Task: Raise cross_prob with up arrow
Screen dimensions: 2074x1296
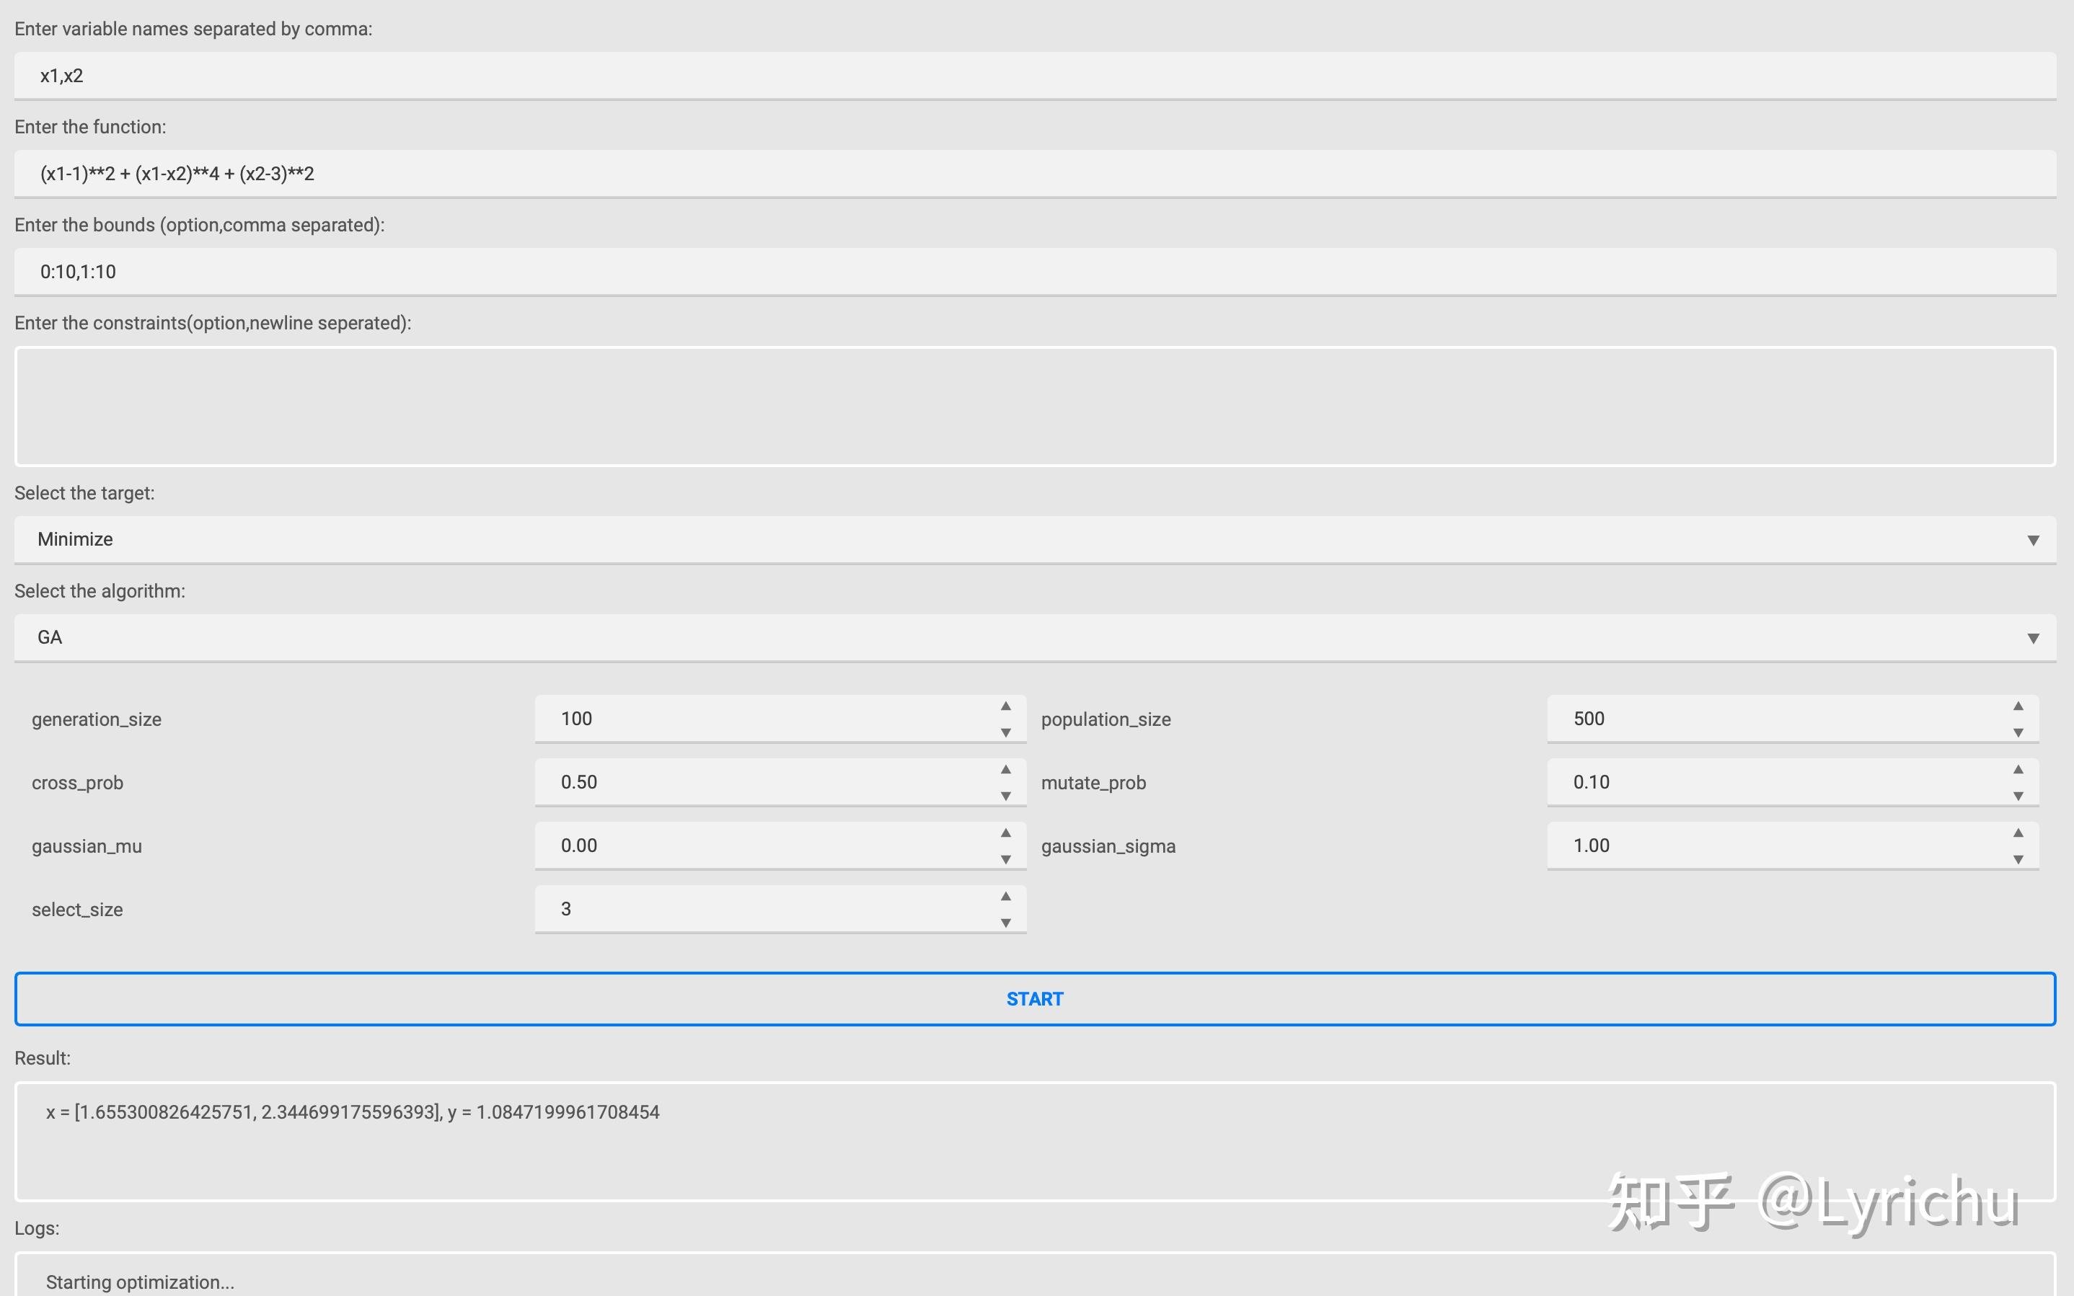Action: click(1006, 770)
